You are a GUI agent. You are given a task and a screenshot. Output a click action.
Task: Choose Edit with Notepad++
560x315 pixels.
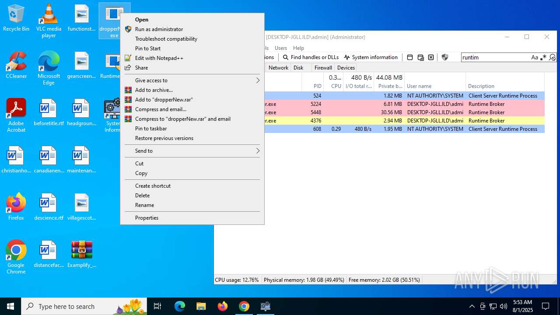tap(192, 58)
